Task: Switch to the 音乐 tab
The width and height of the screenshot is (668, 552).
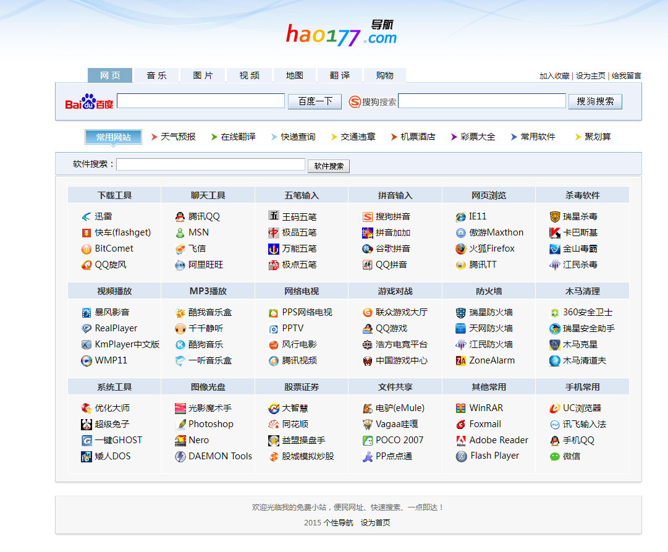Action: (x=156, y=75)
